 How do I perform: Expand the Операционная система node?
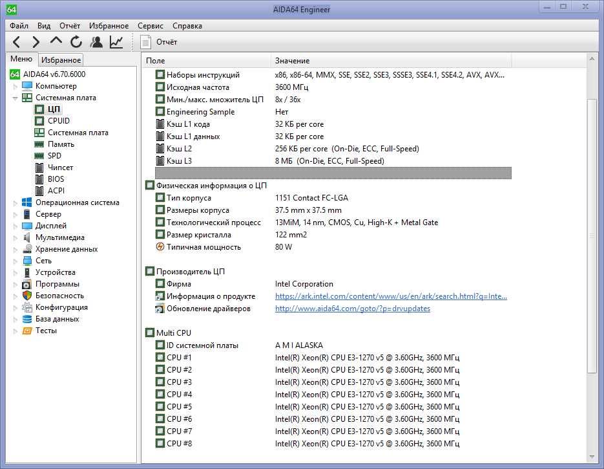coord(16,202)
